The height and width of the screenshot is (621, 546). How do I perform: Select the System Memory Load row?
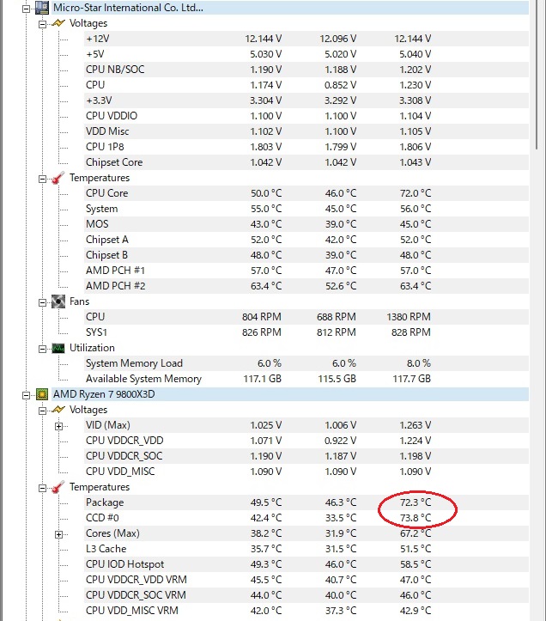pyautogui.click(x=134, y=363)
